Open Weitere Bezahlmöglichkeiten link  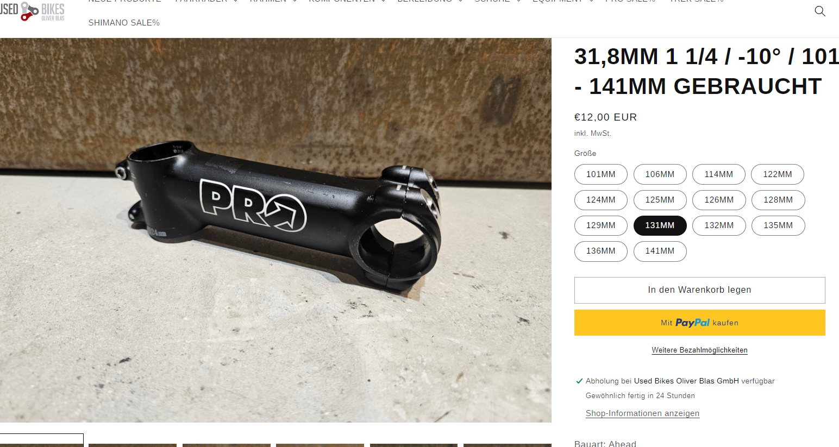click(700, 350)
